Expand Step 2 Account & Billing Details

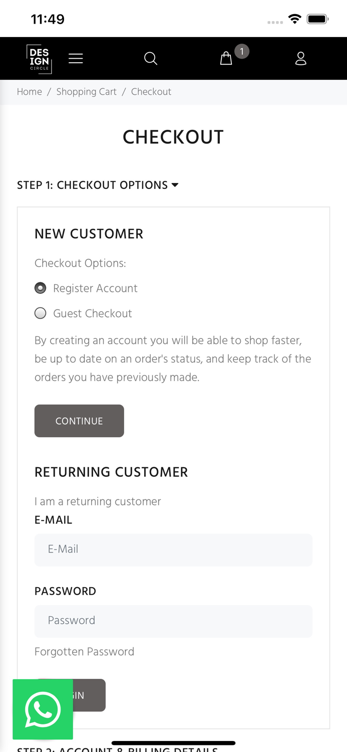[117, 749]
